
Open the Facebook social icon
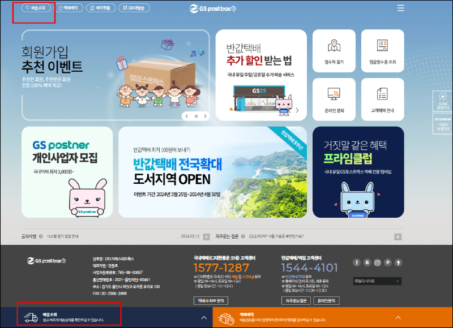(x=357, y=262)
